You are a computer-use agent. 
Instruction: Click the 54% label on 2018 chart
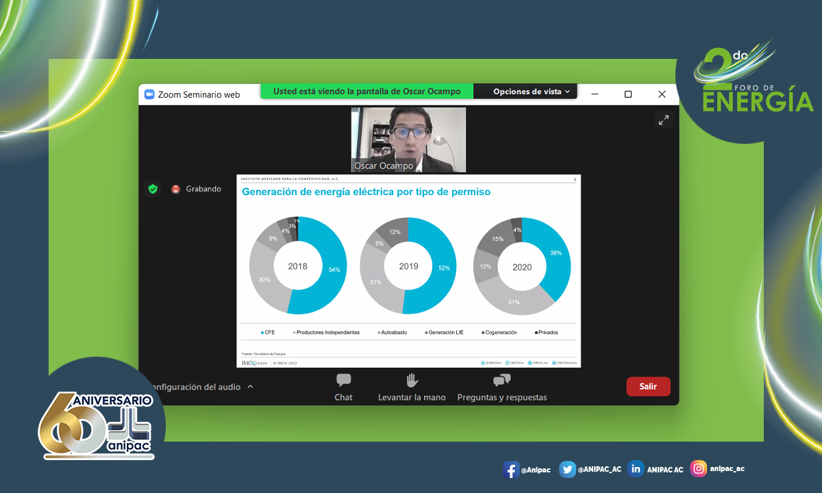point(334,270)
